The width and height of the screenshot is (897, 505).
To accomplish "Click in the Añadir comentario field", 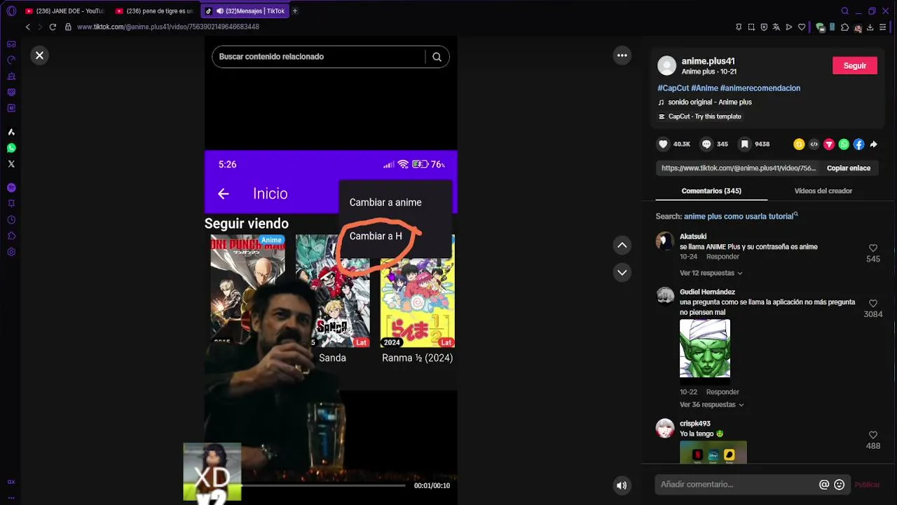I will pyautogui.click(x=736, y=485).
